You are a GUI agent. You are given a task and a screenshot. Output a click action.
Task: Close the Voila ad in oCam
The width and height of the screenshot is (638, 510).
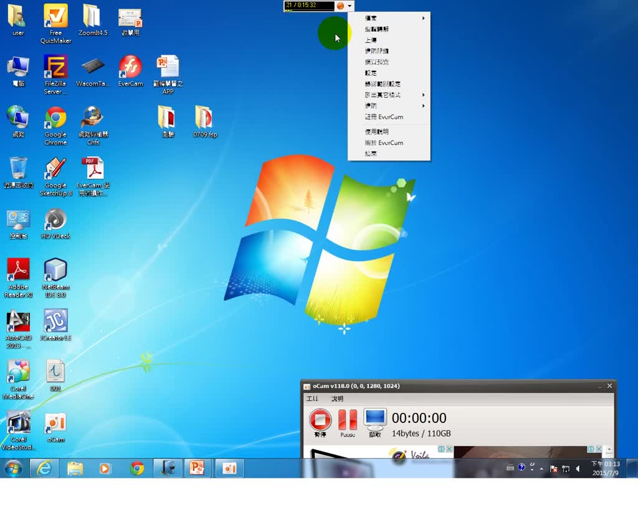[x=449, y=448]
